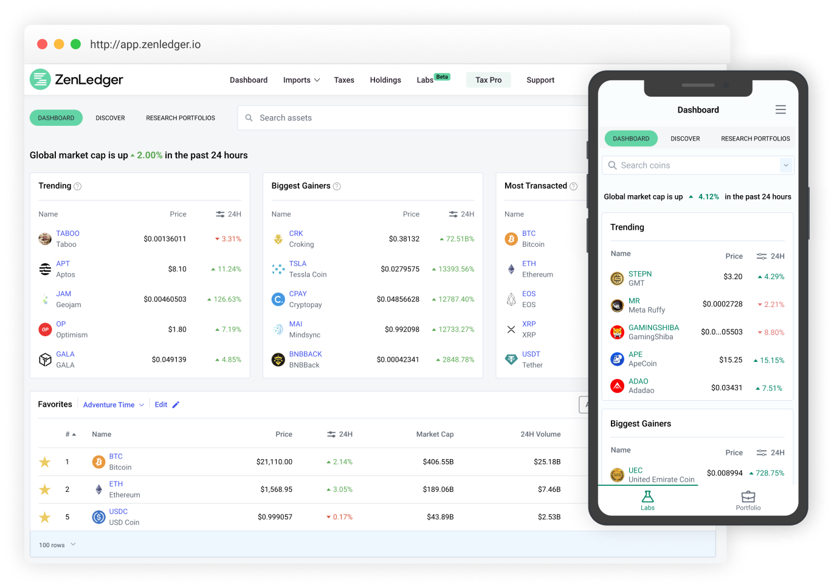
Task: Open the Dashboard nav item
Action: point(249,80)
